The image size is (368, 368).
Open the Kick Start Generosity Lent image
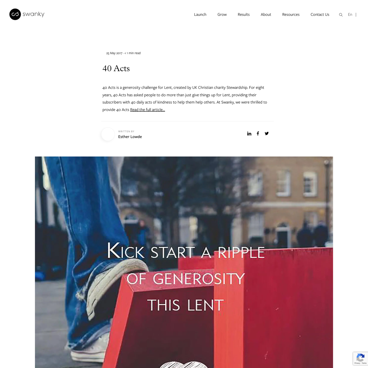click(184, 262)
